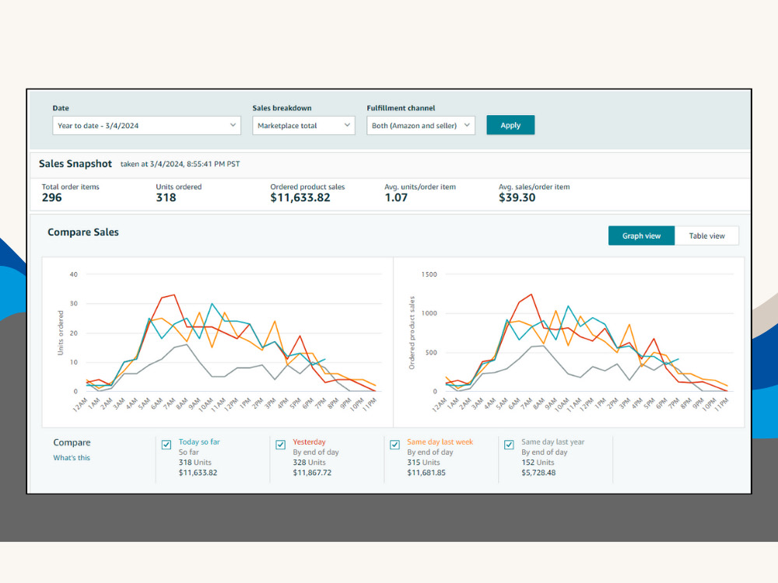Image resolution: width=778 pixels, height=583 pixels.
Task: Click the $11,867.72 Yesterday sales total
Action: tap(312, 473)
